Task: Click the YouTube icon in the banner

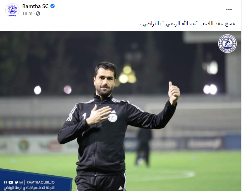Action: coord(11,182)
